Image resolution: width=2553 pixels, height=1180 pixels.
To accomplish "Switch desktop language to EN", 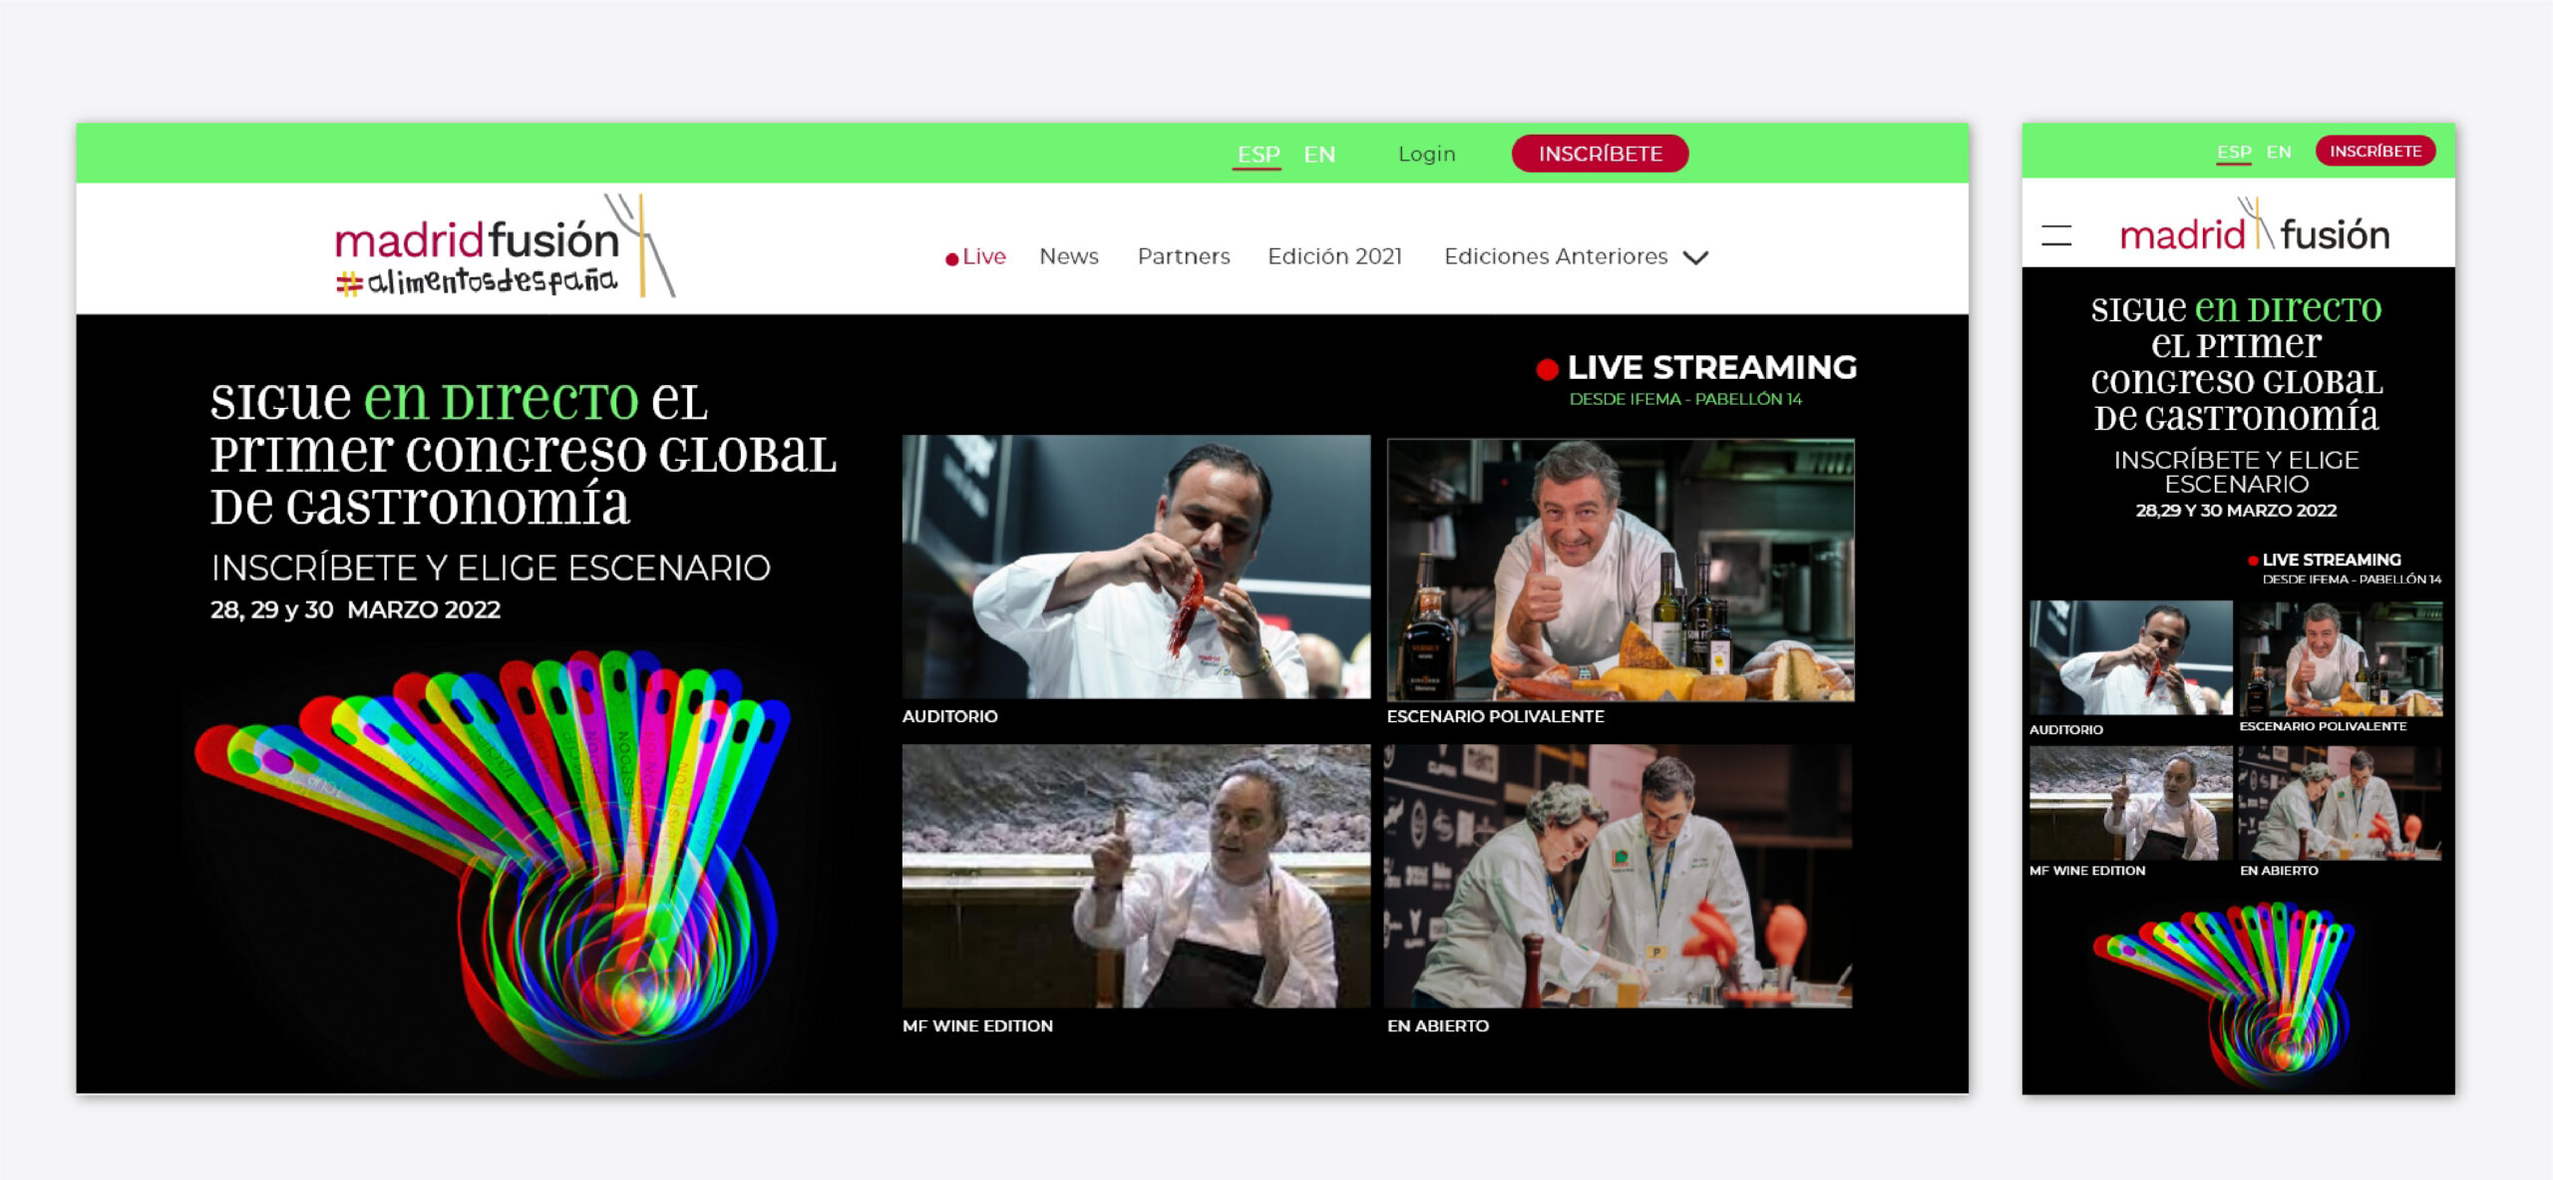I will pyautogui.click(x=1319, y=155).
